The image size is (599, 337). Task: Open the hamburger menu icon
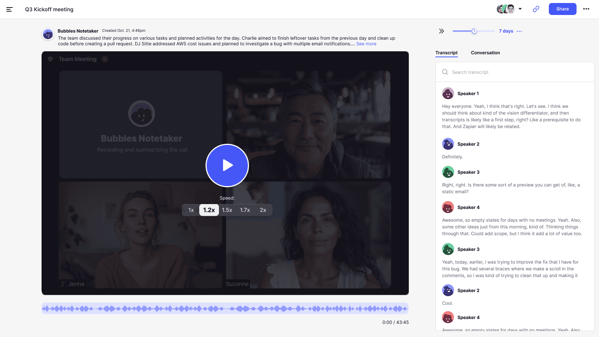coord(9,9)
